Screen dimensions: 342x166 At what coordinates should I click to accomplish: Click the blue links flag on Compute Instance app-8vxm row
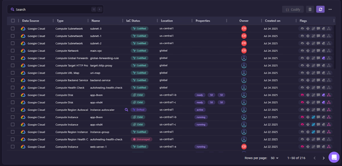(x=313, y=117)
